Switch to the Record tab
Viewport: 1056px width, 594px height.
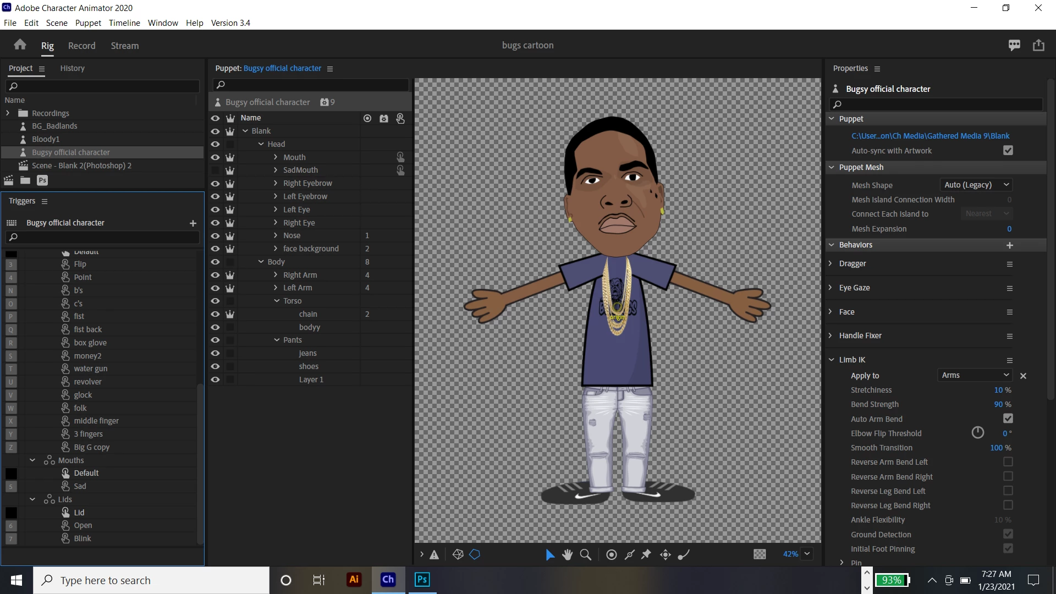tap(81, 46)
